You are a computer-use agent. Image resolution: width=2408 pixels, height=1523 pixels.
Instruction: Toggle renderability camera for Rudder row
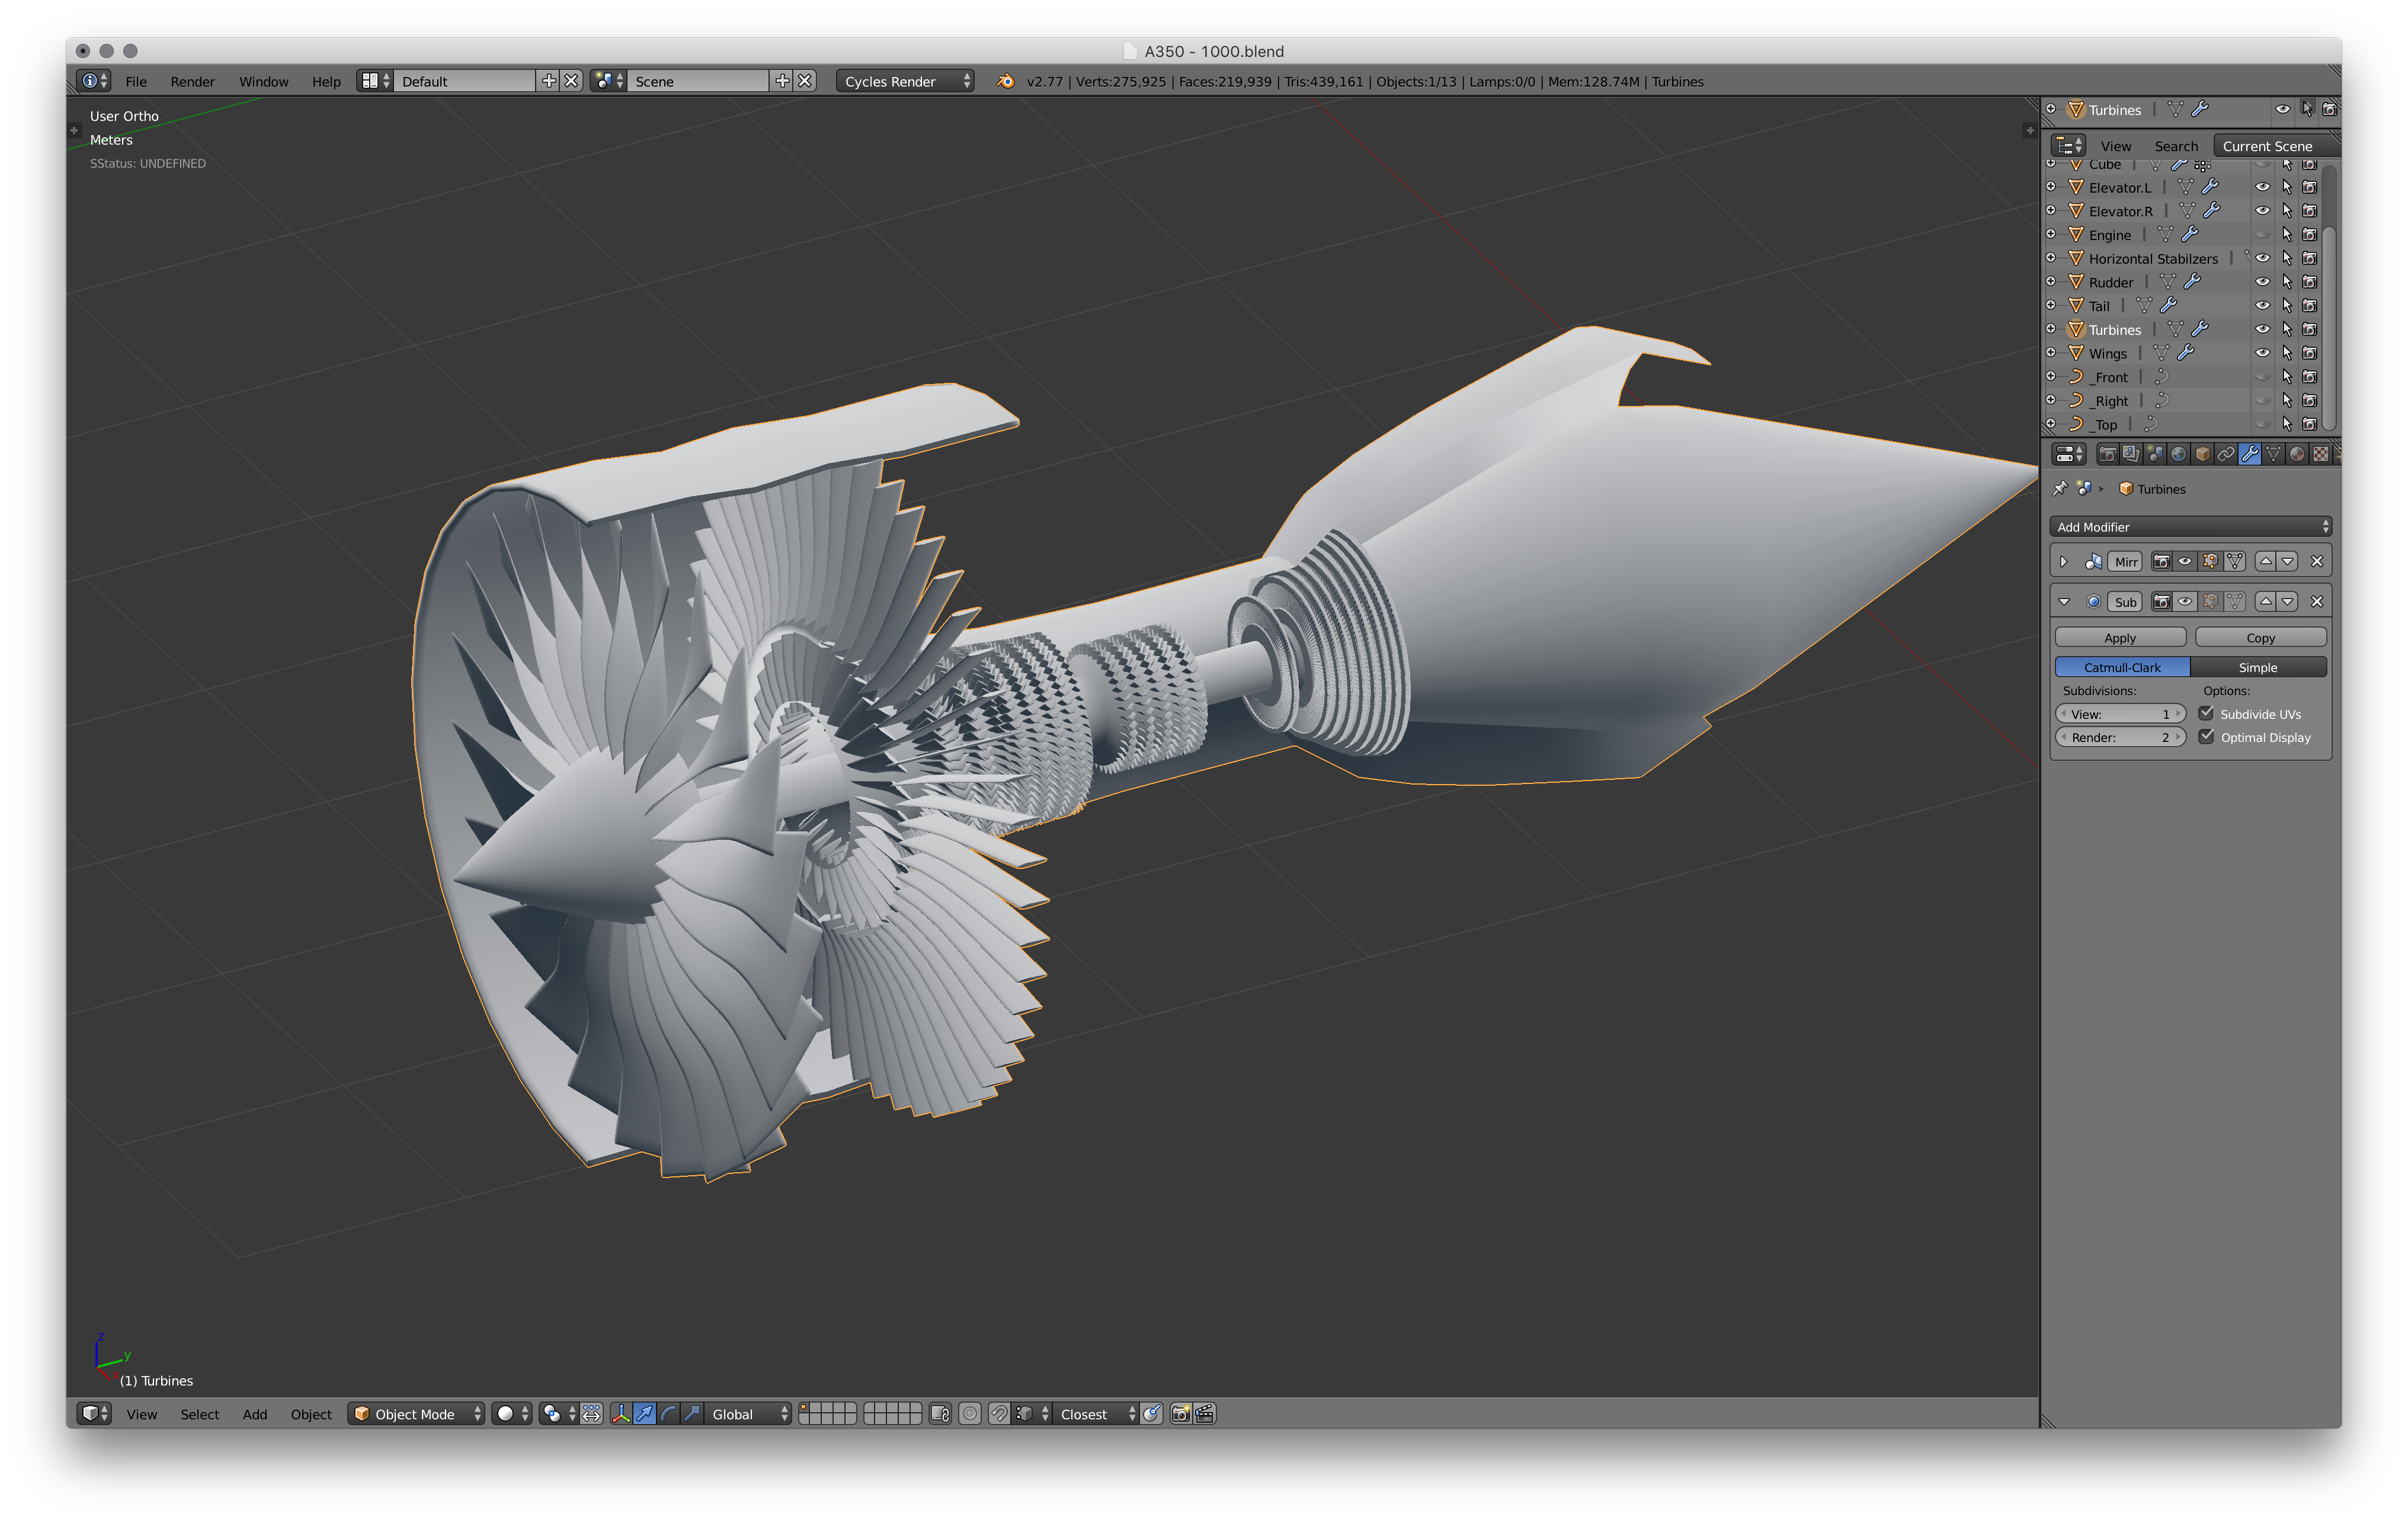[x=2310, y=282]
